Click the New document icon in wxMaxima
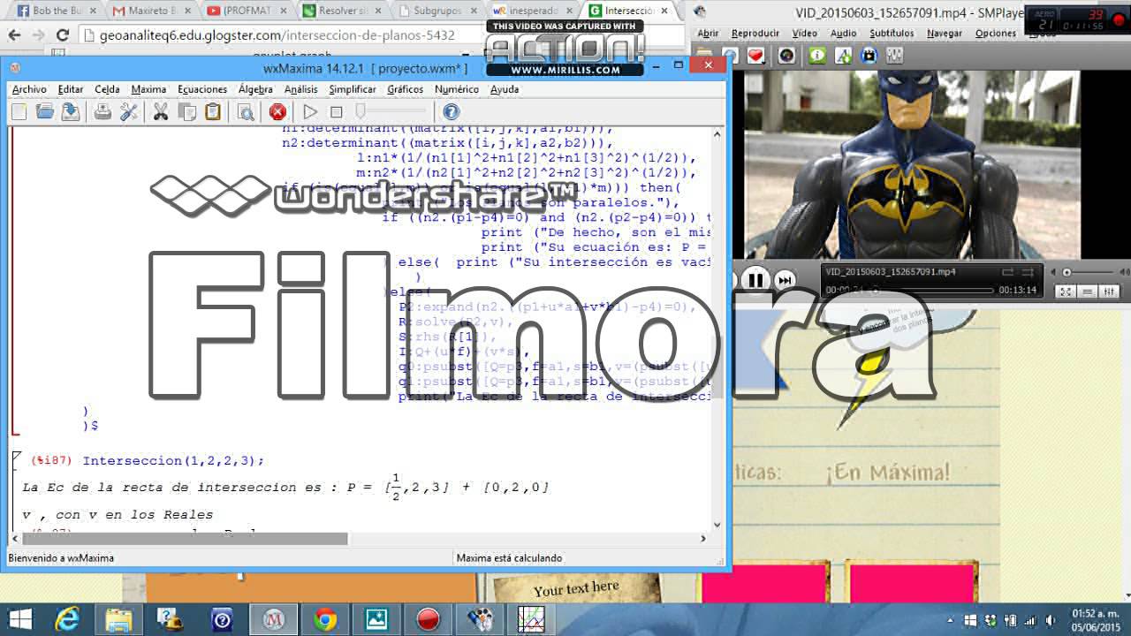The height and width of the screenshot is (636, 1131). pyautogui.click(x=19, y=111)
